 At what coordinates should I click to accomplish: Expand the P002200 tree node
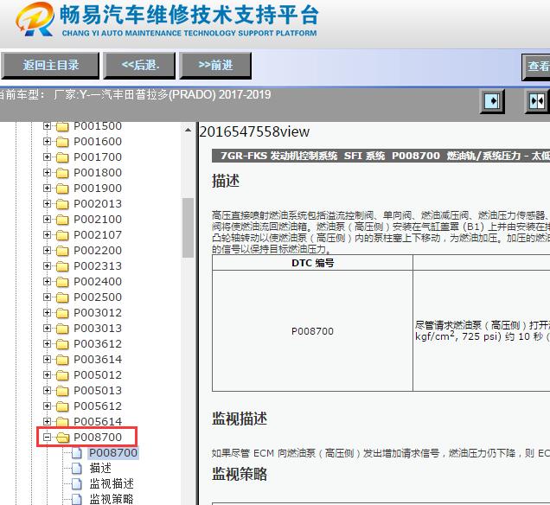47,251
